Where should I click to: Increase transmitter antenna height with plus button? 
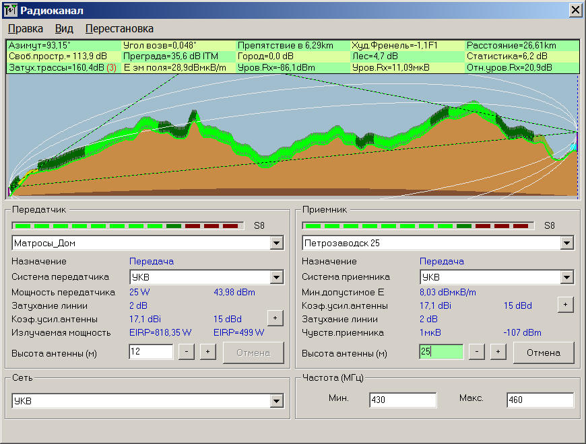(x=207, y=352)
